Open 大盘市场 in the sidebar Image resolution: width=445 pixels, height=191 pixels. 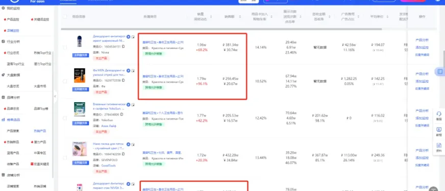click(40, 86)
